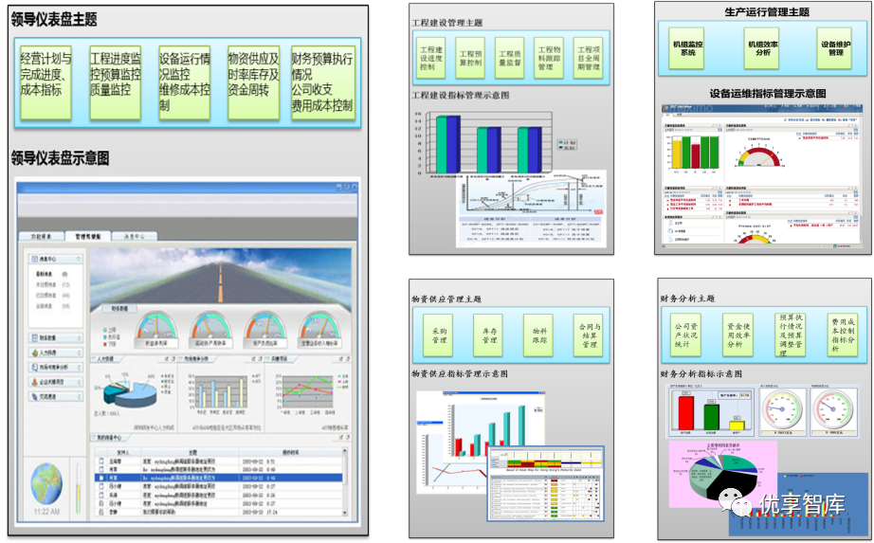Click the 工程进度监控预算监控质量监控 box

(x=115, y=82)
